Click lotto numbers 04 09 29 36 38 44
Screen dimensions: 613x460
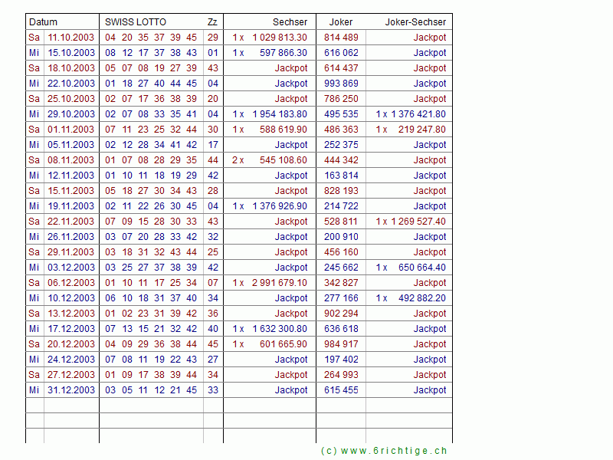150,344
